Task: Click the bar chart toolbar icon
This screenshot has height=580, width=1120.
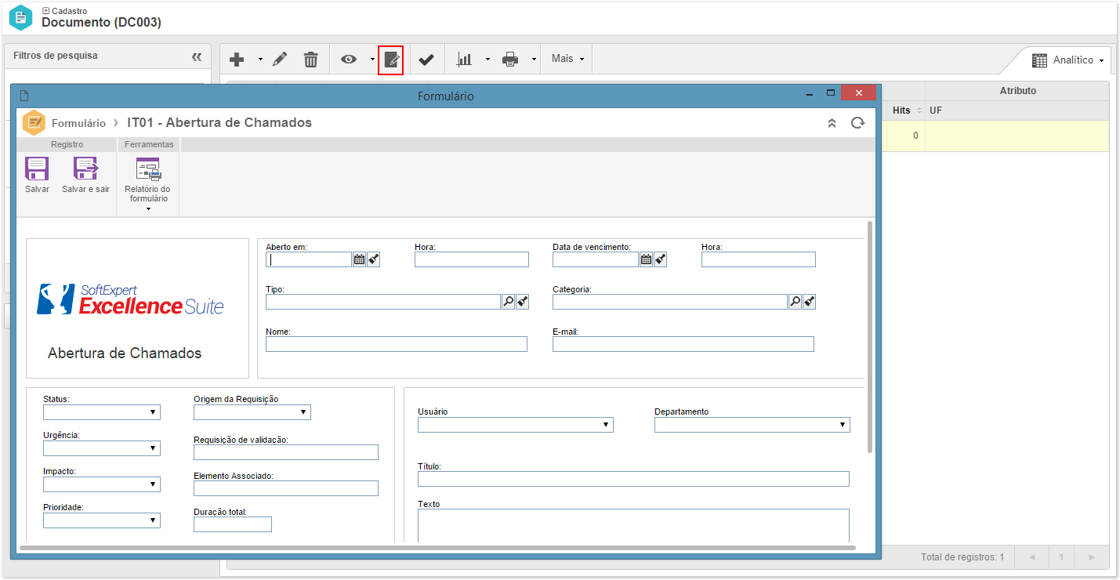Action: [465, 60]
